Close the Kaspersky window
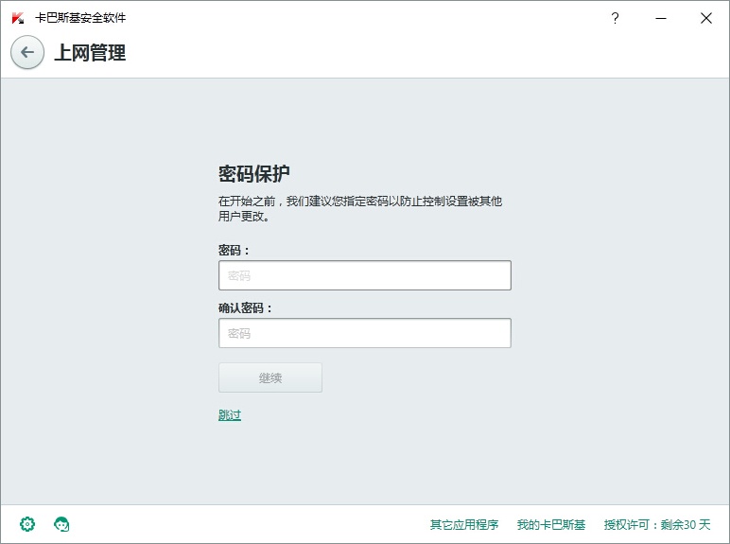Screen dimensions: 730x544 pyautogui.click(x=706, y=18)
